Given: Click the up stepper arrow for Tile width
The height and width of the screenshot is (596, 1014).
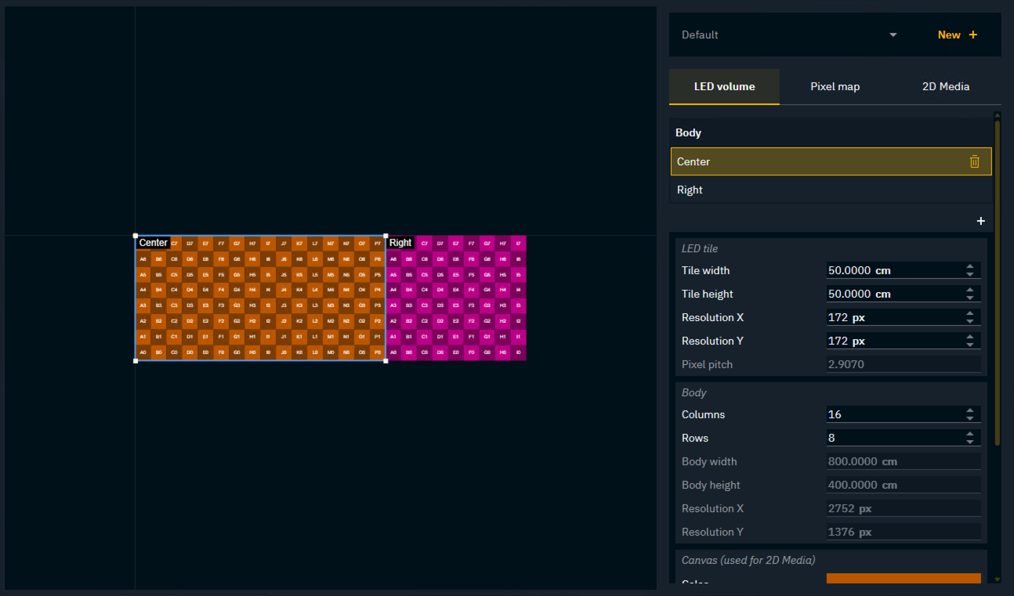Looking at the screenshot, I should pyautogui.click(x=972, y=267).
